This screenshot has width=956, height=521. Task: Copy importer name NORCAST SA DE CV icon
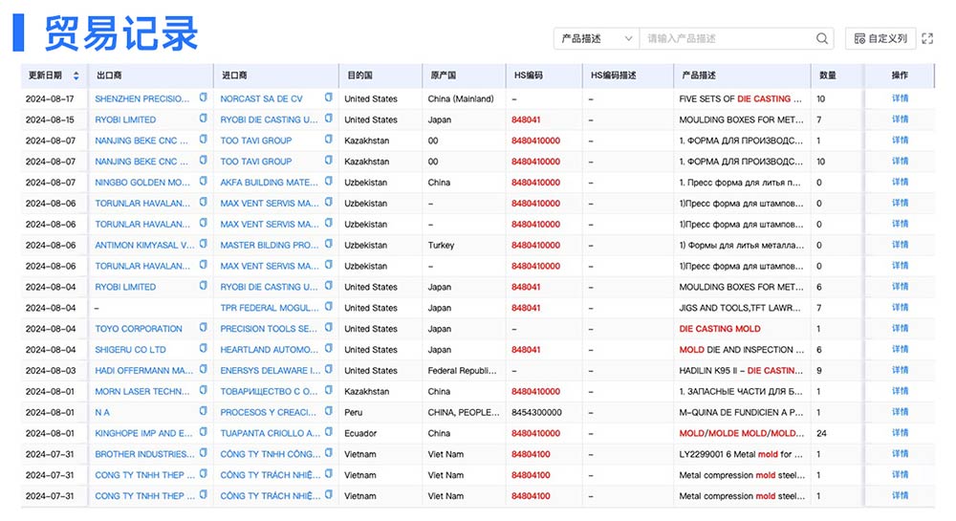pos(328,98)
